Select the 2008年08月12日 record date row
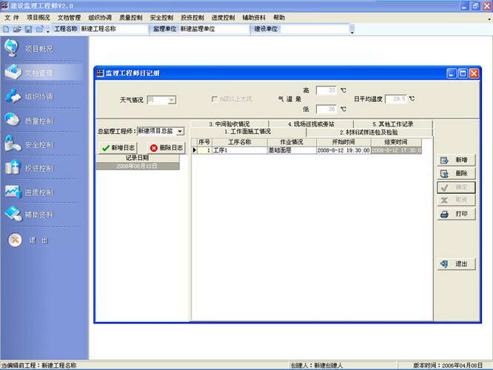This screenshot has height=370, width=493. coord(138,166)
